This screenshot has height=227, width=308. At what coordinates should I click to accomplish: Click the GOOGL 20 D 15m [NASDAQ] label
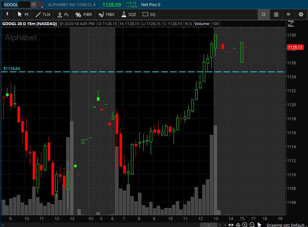pyautogui.click(x=30, y=24)
